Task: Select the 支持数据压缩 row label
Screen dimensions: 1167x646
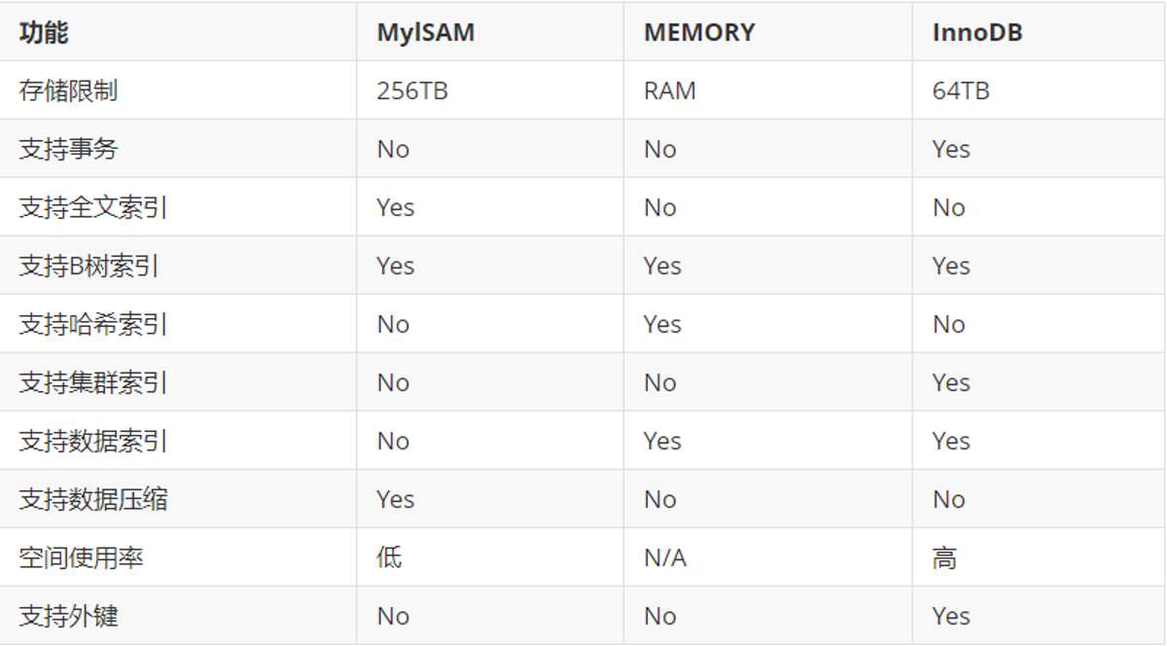Action: tap(93, 499)
